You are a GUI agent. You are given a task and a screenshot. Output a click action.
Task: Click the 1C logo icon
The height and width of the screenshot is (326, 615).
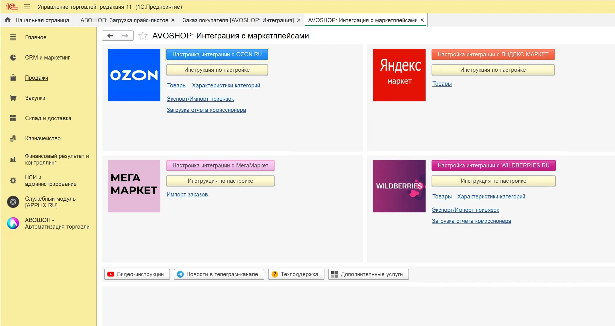click(x=12, y=7)
